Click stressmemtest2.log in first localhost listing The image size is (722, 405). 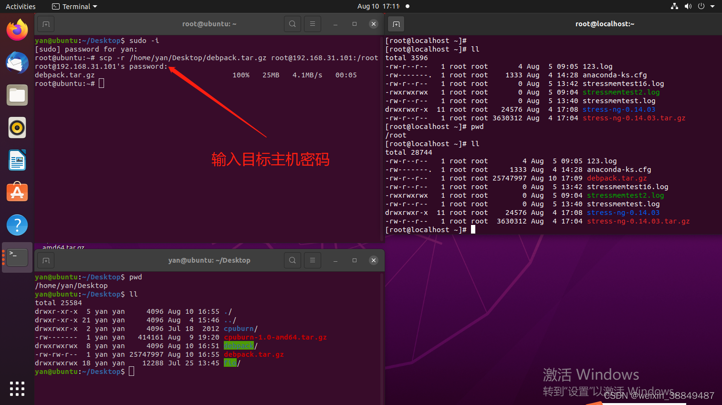(x=621, y=92)
